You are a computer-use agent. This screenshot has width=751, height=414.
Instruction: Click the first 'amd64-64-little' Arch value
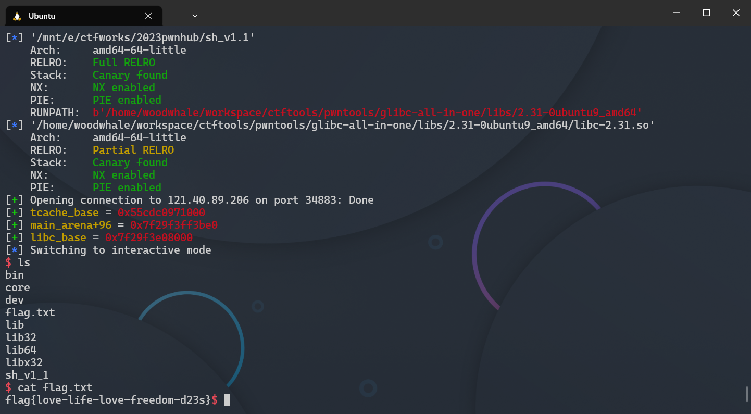click(x=140, y=50)
